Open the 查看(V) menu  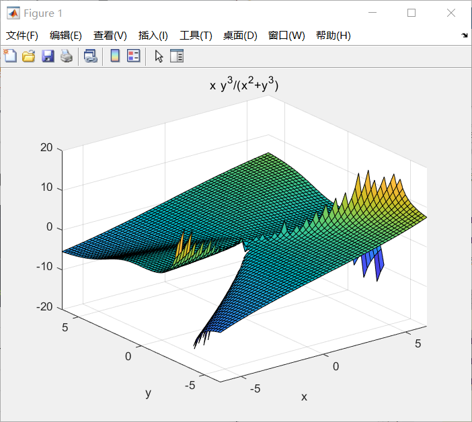coord(110,36)
